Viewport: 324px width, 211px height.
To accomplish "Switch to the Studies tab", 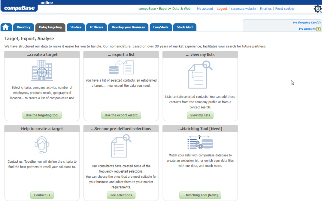I will (76, 27).
